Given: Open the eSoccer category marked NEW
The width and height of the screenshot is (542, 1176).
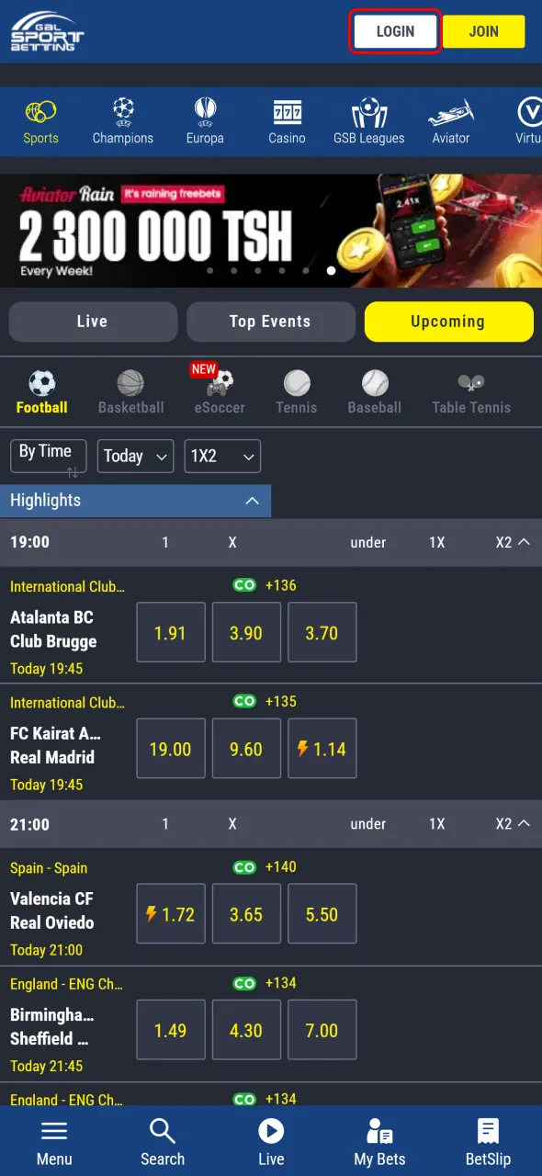Looking at the screenshot, I should pyautogui.click(x=220, y=390).
